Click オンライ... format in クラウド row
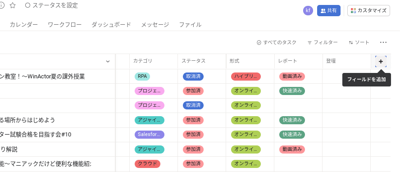This screenshot has width=400, height=172. (x=246, y=163)
